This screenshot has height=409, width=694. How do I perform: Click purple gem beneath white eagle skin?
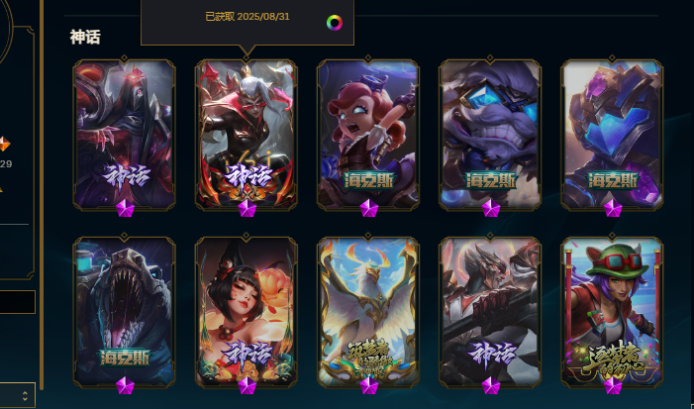(x=368, y=385)
